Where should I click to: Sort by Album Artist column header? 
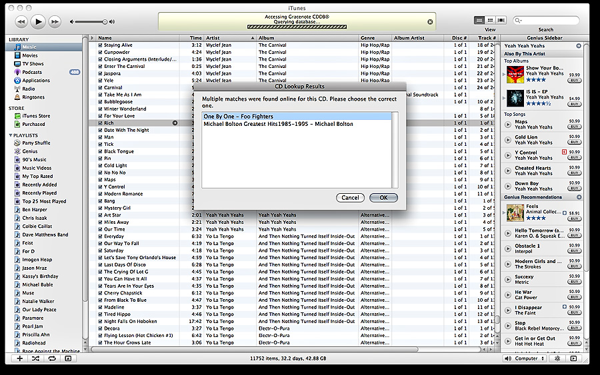click(417, 38)
